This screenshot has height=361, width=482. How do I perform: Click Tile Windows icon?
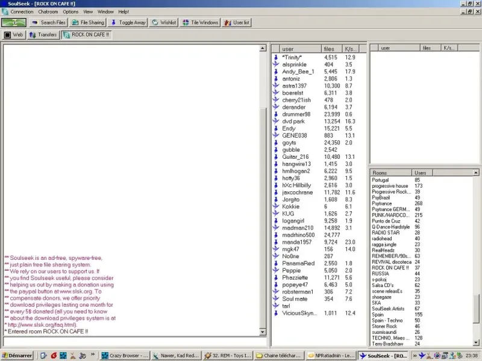(x=186, y=22)
